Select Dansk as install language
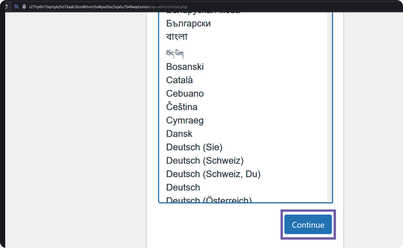Viewport: 403px width, 248px height. tap(179, 134)
